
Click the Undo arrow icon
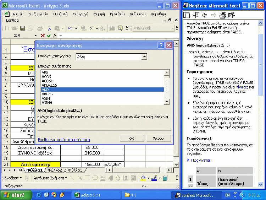[x=71, y=28]
